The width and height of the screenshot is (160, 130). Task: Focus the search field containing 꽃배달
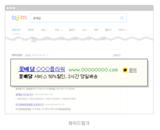coord(78,18)
